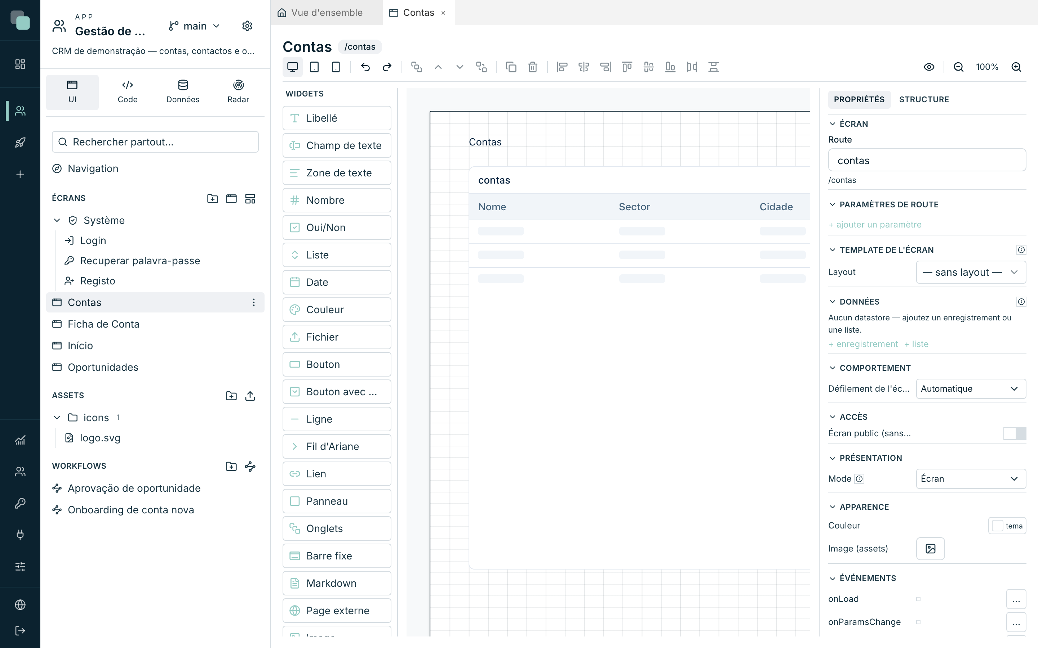Viewport: 1038px width, 648px height.
Task: Toggle onLoad event indicator box
Action: pos(918,599)
